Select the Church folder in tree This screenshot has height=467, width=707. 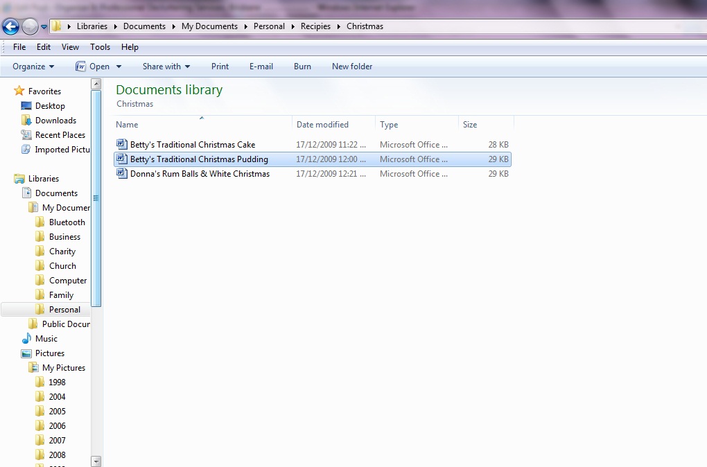coord(62,266)
